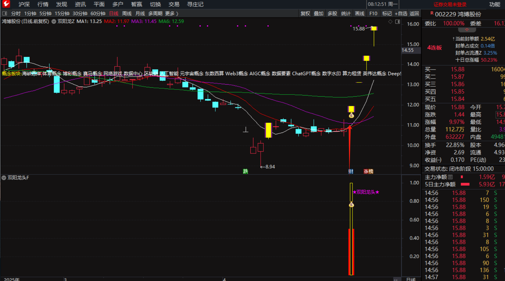Expand the 更多 period options

tap(172, 13)
